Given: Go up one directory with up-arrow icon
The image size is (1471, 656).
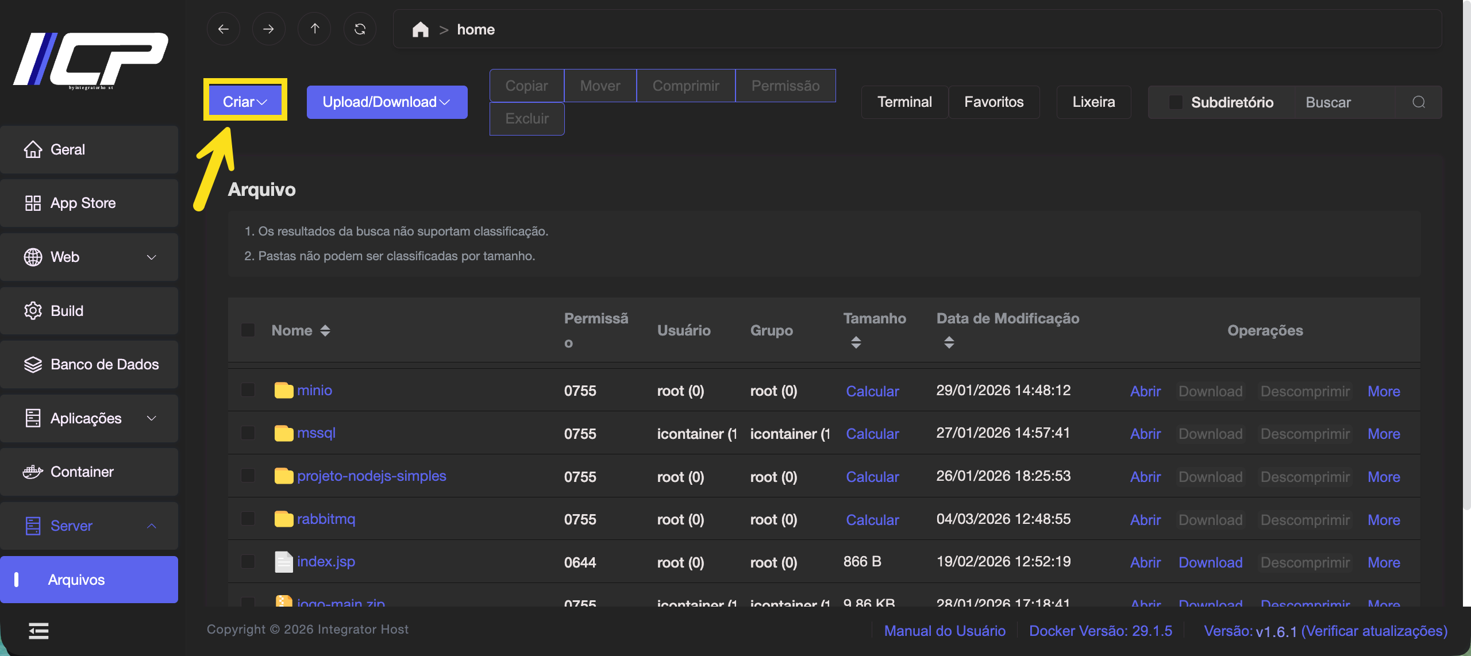Looking at the screenshot, I should click(314, 29).
